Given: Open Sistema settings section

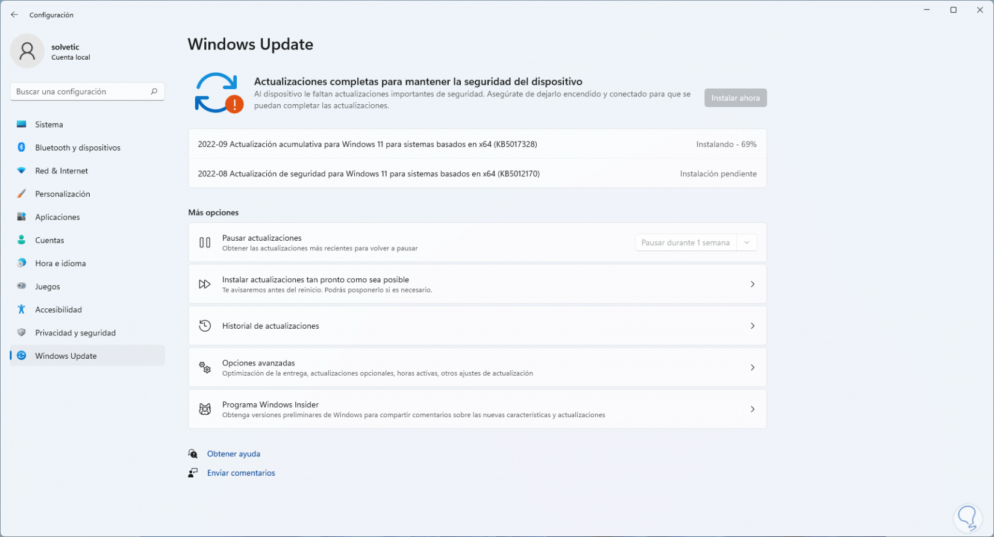Looking at the screenshot, I should click(x=49, y=125).
